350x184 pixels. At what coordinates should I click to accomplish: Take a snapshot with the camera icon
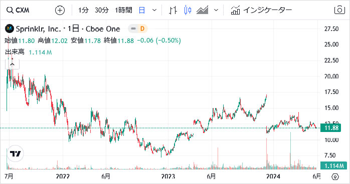point(339,10)
